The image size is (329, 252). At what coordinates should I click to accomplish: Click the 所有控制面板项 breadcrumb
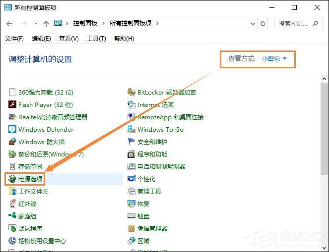pyautogui.click(x=131, y=23)
